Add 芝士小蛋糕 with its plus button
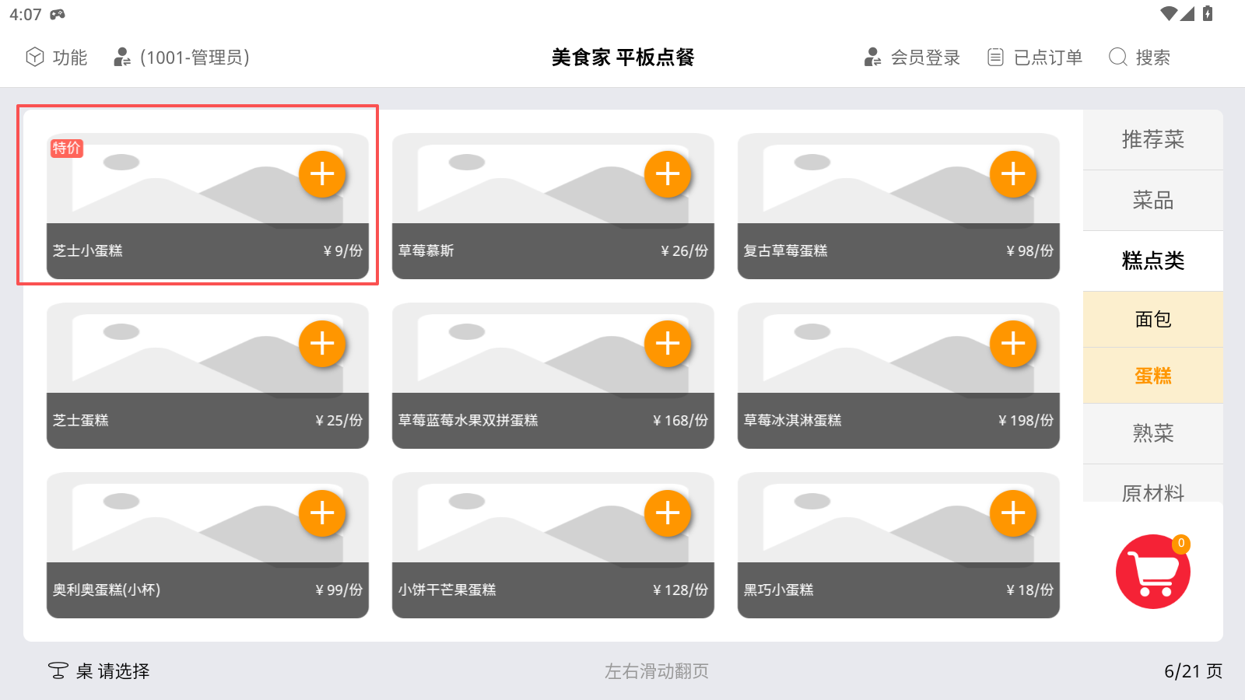Screen dimensions: 1245x700 click(x=322, y=173)
